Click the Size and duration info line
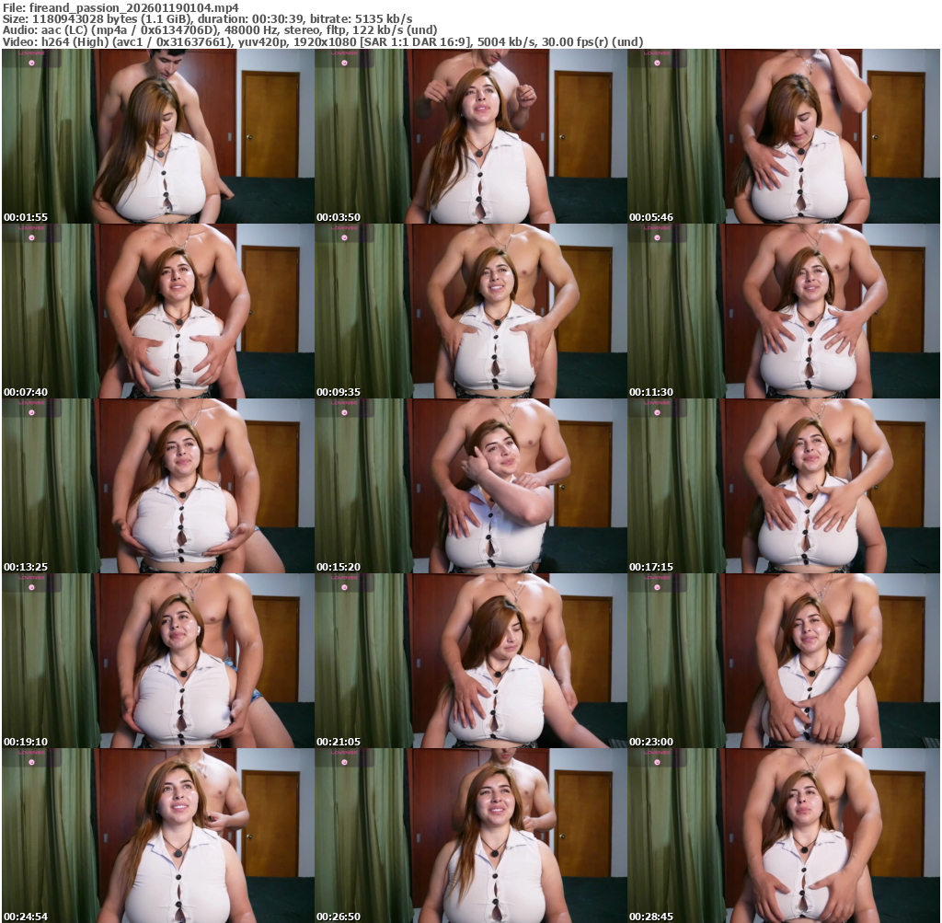Viewport: 942px width, 923px height. pos(207,19)
